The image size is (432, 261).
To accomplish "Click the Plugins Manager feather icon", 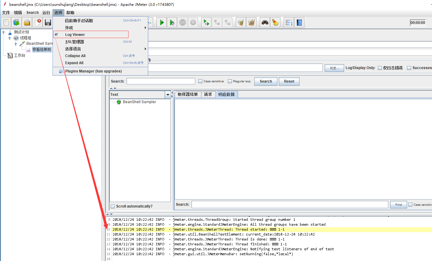I will [x=61, y=71].
